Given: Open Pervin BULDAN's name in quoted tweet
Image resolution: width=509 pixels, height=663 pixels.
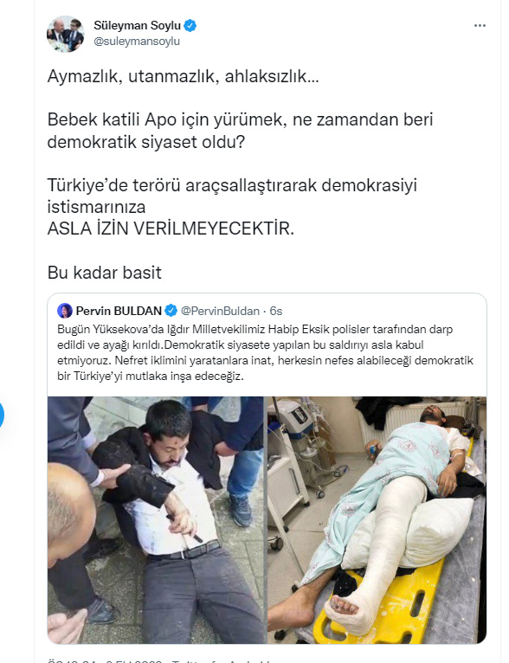Looking at the screenshot, I should coord(119,311).
